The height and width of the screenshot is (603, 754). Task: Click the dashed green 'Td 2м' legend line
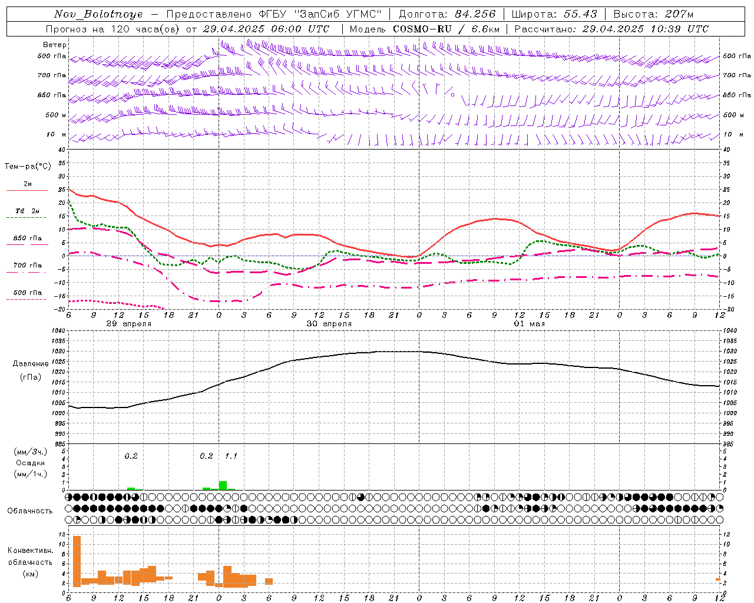pos(27,218)
